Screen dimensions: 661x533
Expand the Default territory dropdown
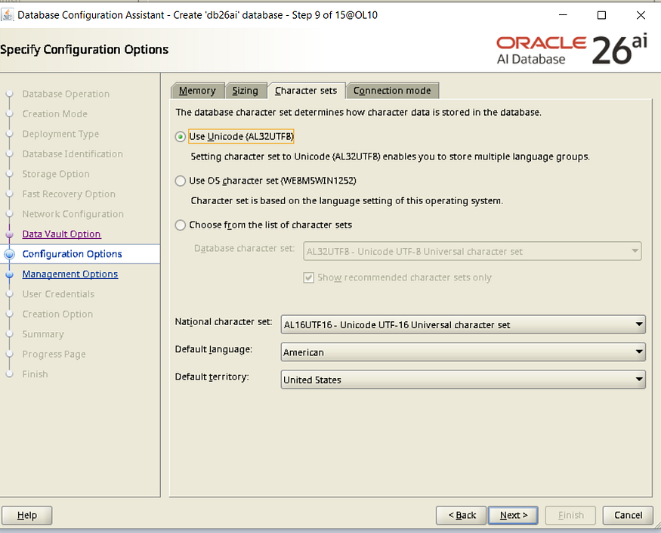tap(463, 380)
